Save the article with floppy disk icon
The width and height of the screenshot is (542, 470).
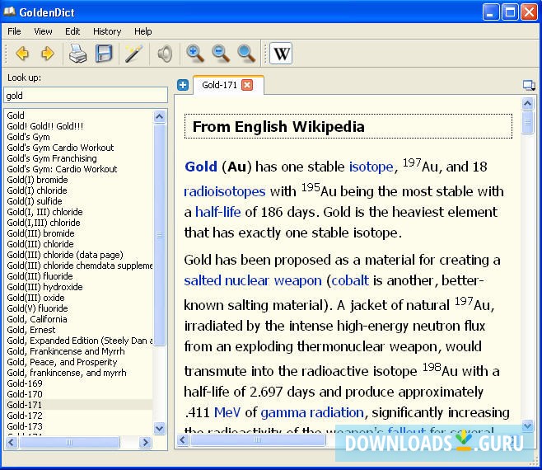[x=104, y=54]
